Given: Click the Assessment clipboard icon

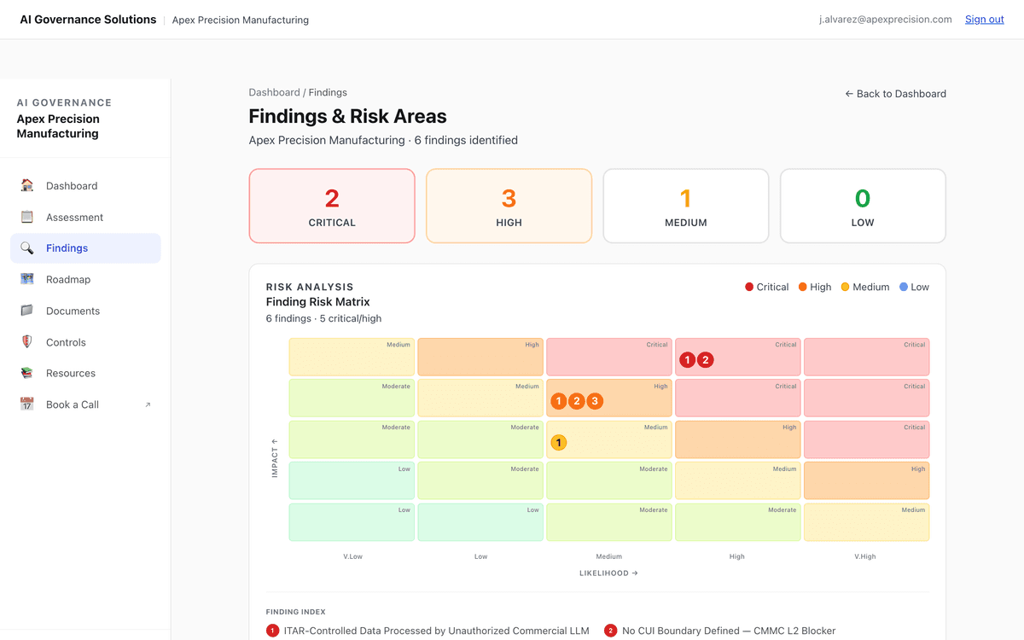Looking at the screenshot, I should click(x=27, y=217).
